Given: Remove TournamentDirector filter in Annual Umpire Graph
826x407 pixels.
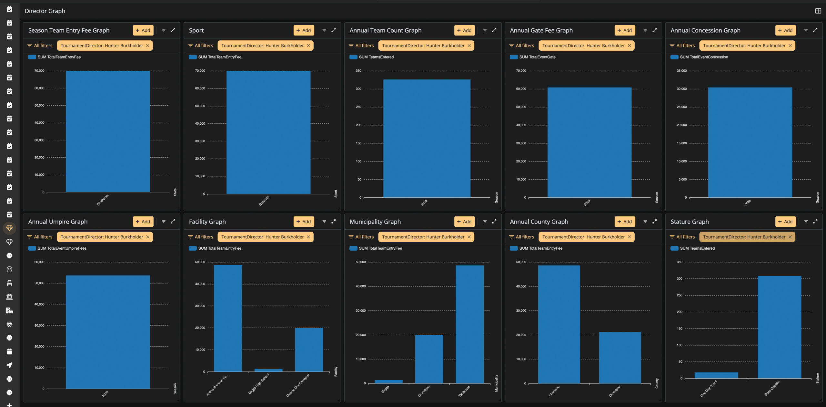Looking at the screenshot, I should click(x=148, y=237).
